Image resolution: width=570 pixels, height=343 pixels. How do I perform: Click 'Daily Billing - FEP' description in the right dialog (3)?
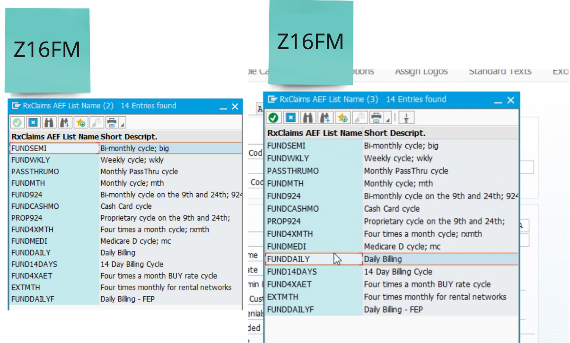(x=394, y=309)
